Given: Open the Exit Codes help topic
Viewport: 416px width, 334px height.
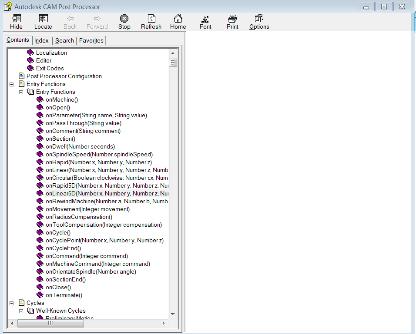Looking at the screenshot, I should (50, 68).
